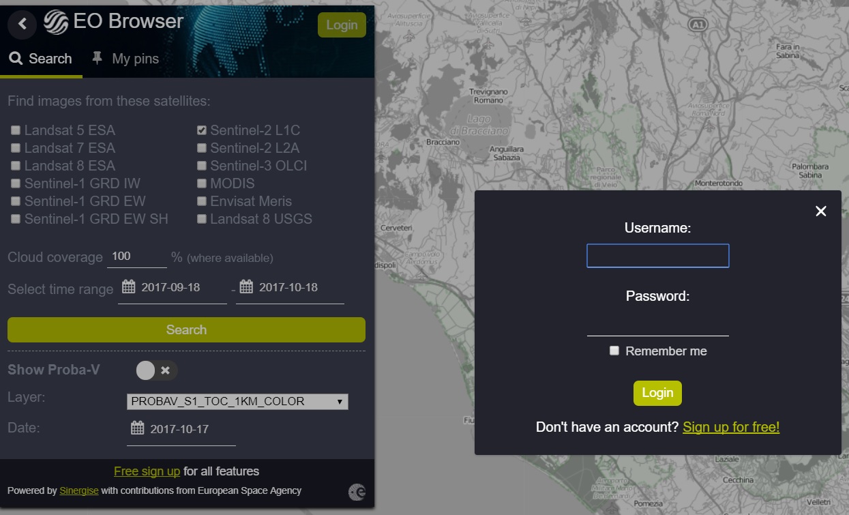Switch to the My pins tab
This screenshot has height=515, width=849.
(125, 59)
